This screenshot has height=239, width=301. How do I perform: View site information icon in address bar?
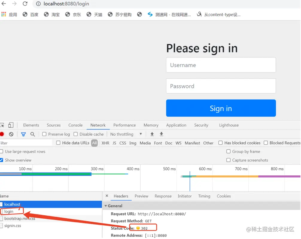(38, 4)
